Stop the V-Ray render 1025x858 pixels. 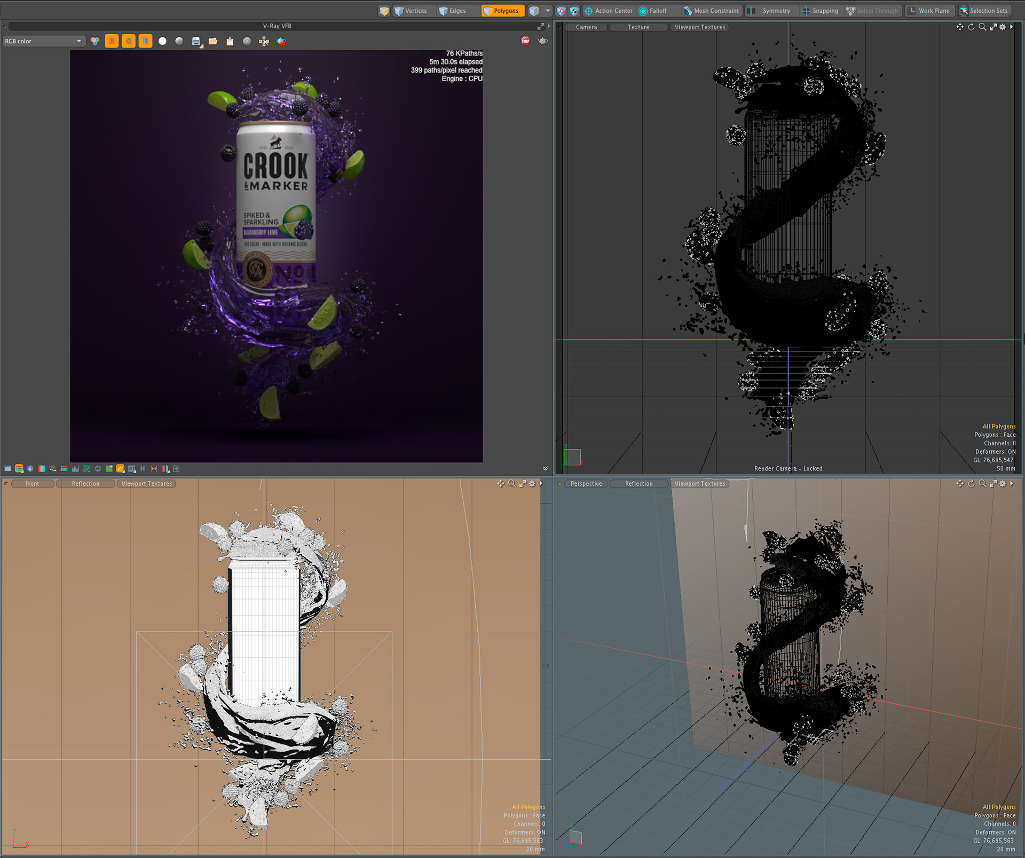(526, 41)
